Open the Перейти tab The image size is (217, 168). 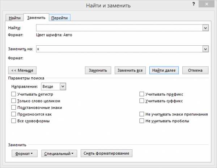60,18
